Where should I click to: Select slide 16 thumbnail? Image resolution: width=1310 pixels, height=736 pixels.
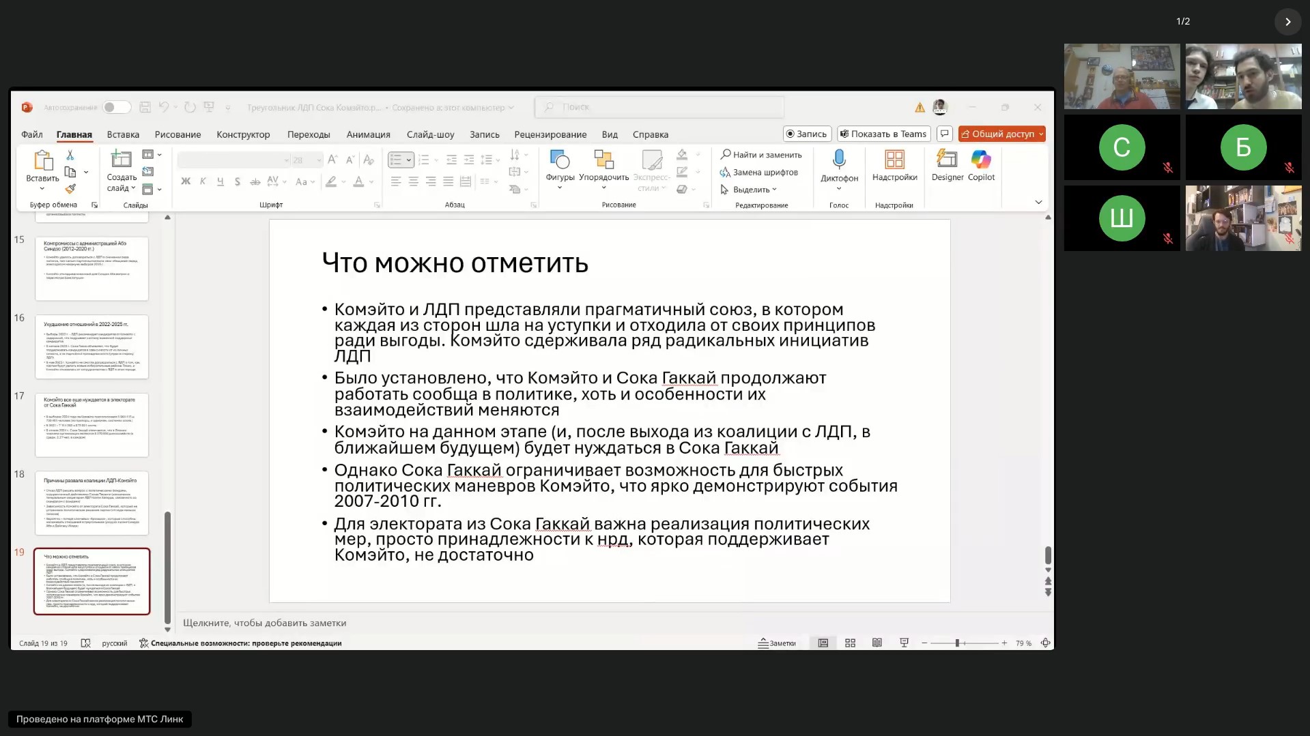click(91, 347)
